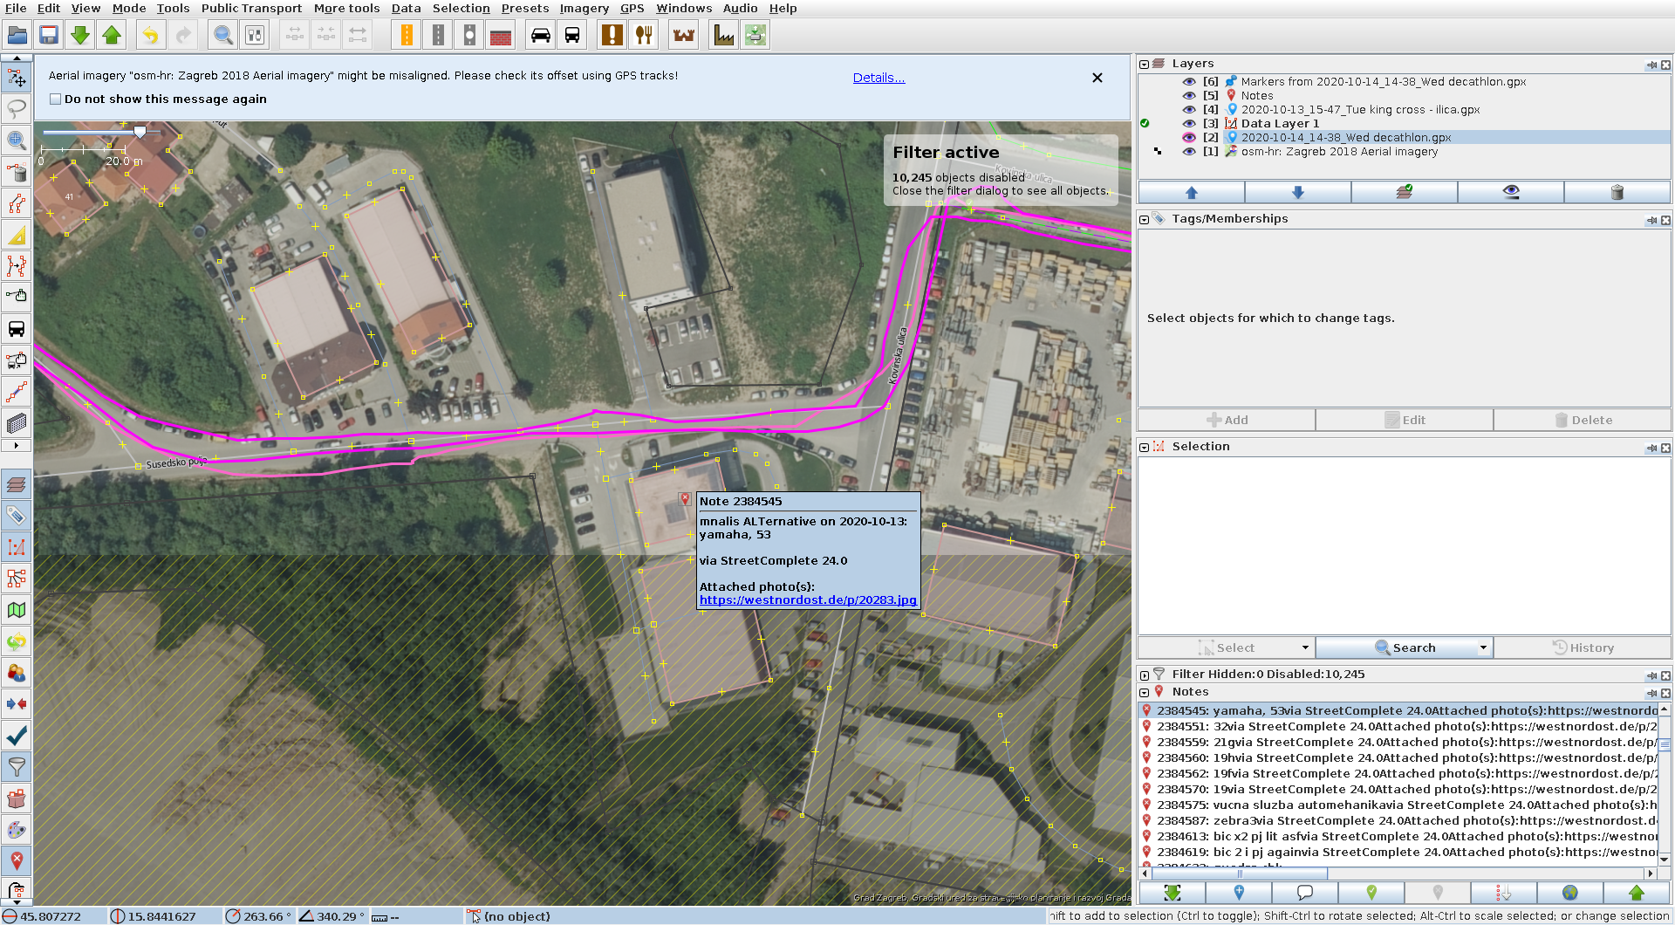The height and width of the screenshot is (925, 1675).
Task: Open the Details link in warning banner
Action: click(879, 78)
